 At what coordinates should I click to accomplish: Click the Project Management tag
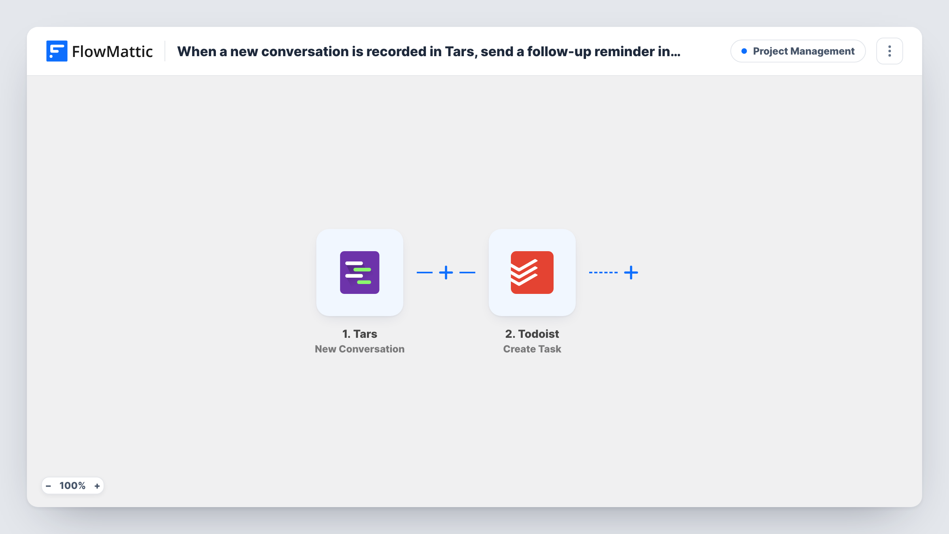pos(798,51)
